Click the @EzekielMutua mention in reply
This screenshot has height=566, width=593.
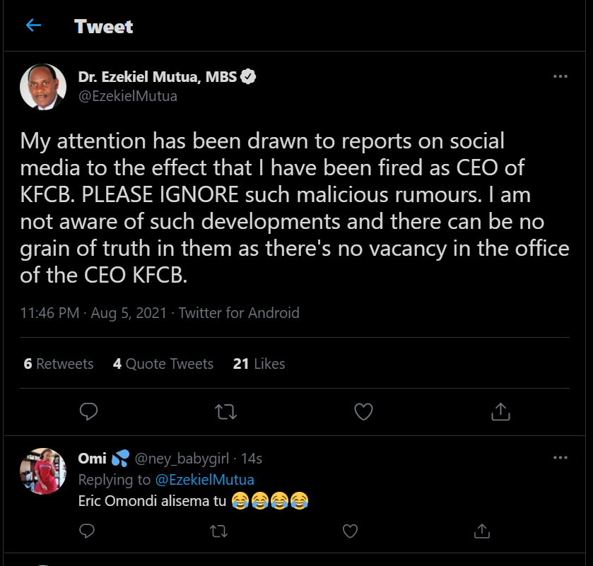coord(204,480)
